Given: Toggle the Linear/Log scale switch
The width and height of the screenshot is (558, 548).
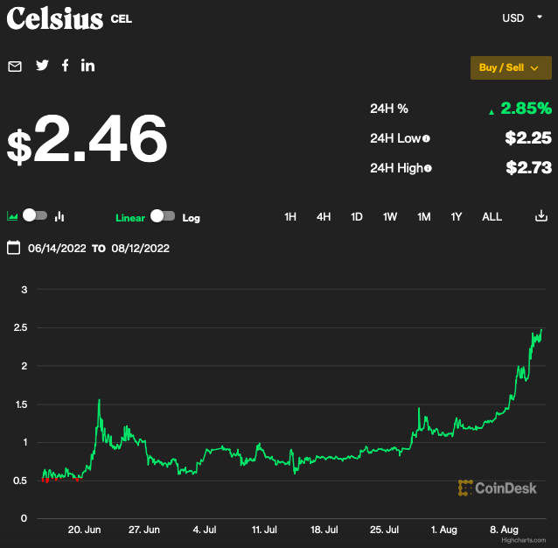Looking at the screenshot, I should (163, 215).
